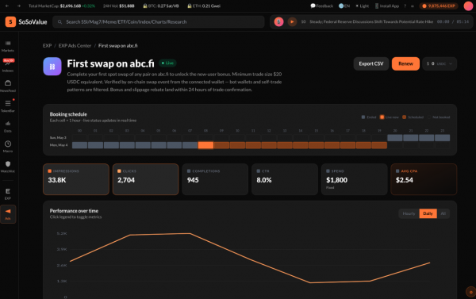This screenshot has width=476, height=299.
Task: Click the Performance over time heading
Action: click(74, 211)
